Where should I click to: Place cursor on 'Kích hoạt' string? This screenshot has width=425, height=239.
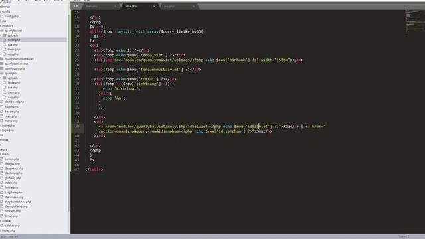(x=127, y=88)
